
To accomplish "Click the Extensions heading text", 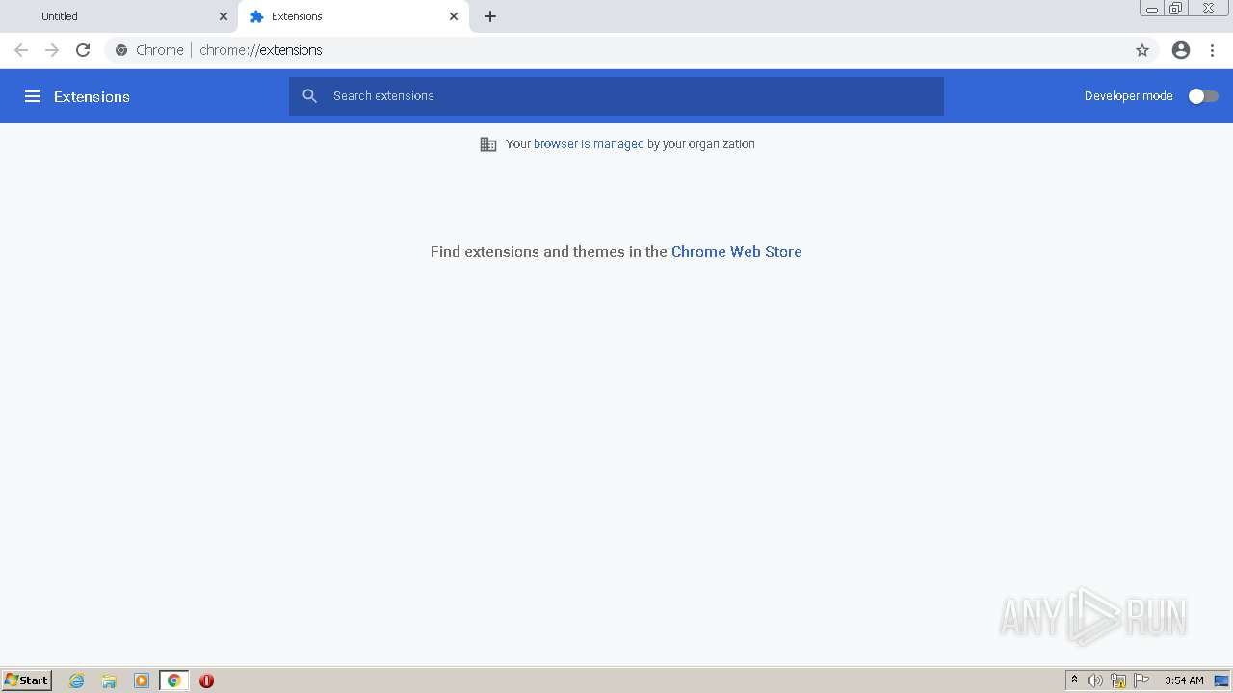I will tap(92, 96).
